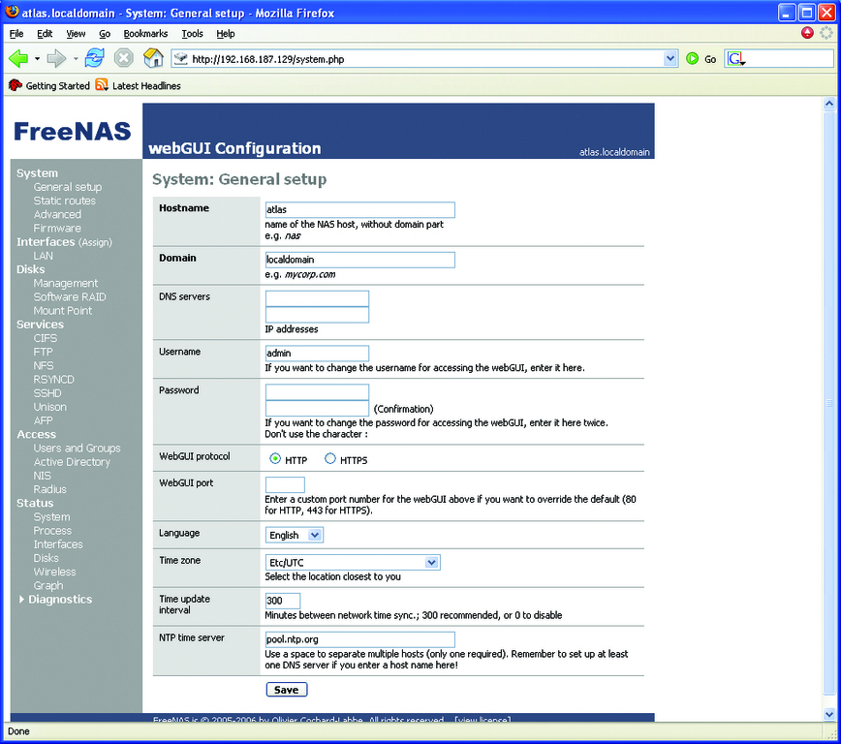Open the Time zone dropdown
The width and height of the screenshot is (841, 744).
pyautogui.click(x=353, y=562)
